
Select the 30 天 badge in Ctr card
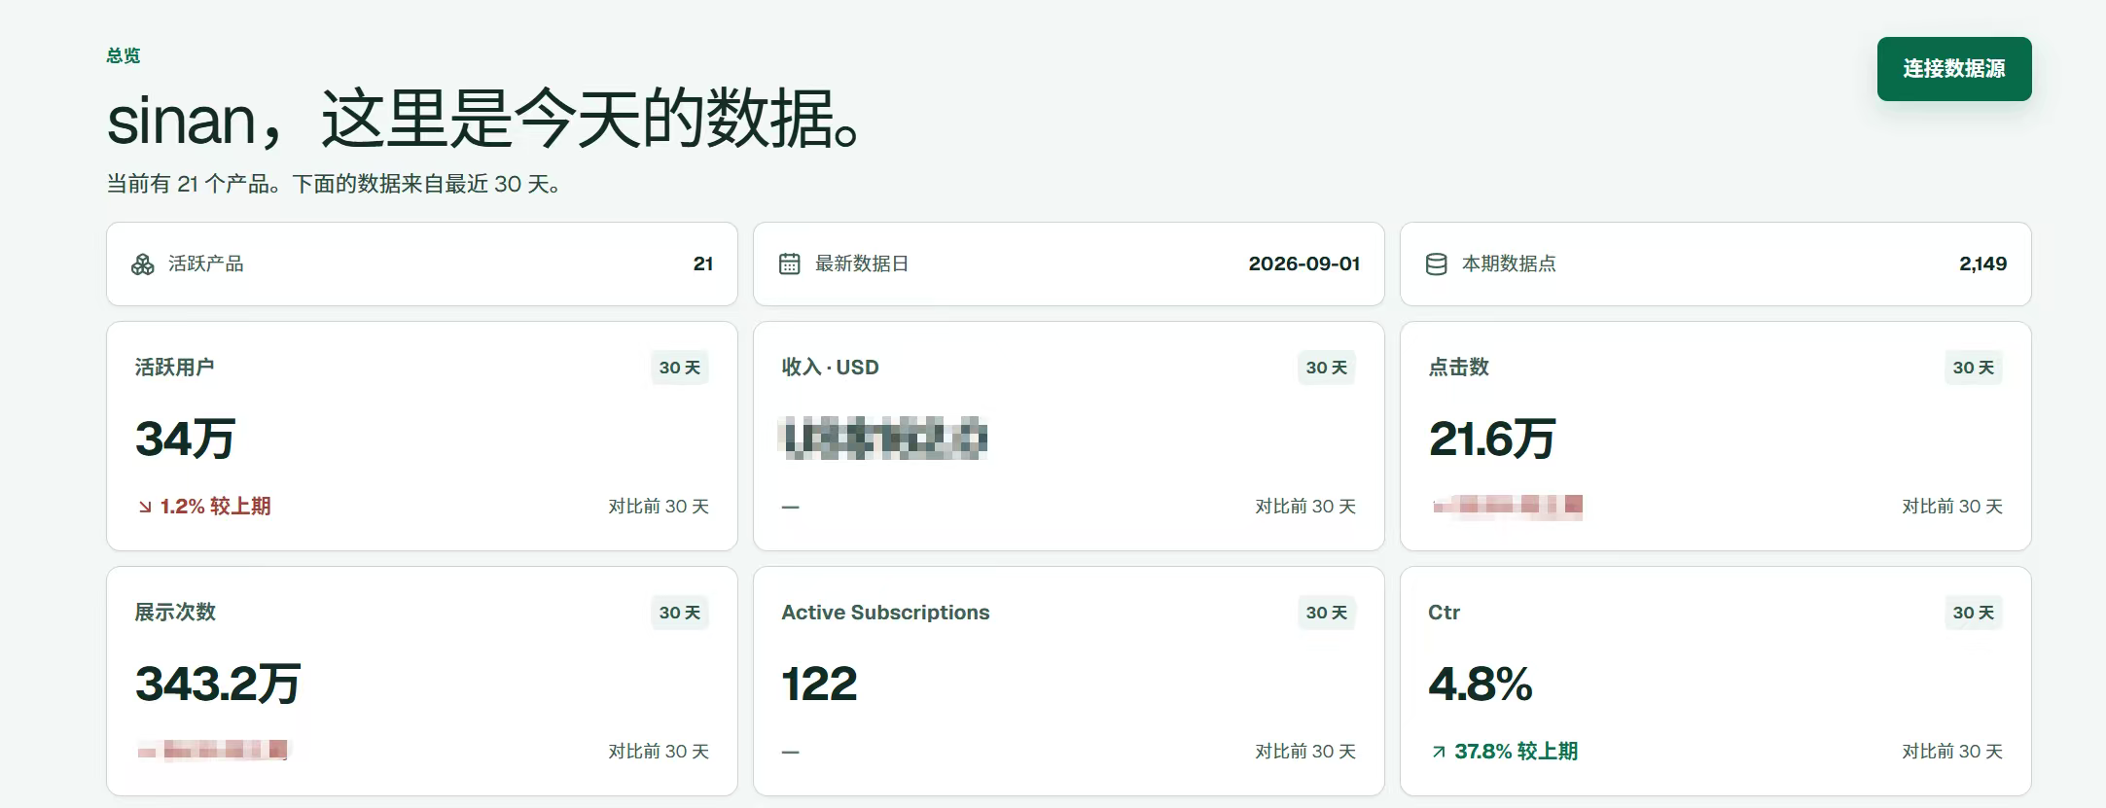coord(1974,613)
